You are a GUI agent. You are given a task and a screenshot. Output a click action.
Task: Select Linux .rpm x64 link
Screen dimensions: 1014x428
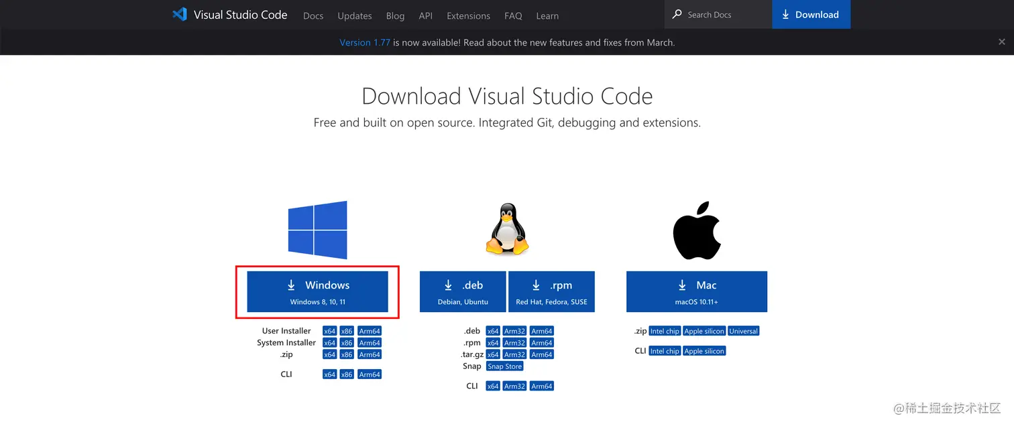coord(493,343)
